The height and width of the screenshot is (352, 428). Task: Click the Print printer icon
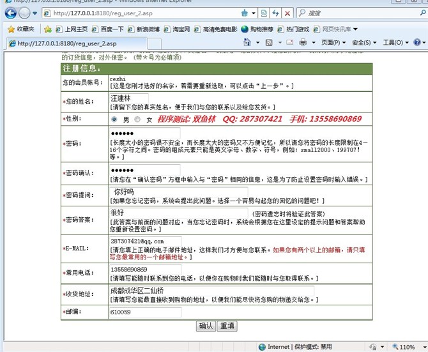(303, 42)
